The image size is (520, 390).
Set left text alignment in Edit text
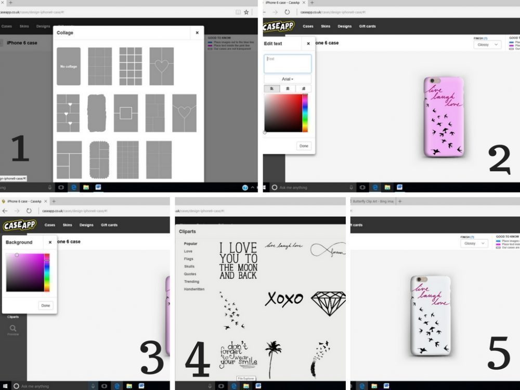point(272,89)
